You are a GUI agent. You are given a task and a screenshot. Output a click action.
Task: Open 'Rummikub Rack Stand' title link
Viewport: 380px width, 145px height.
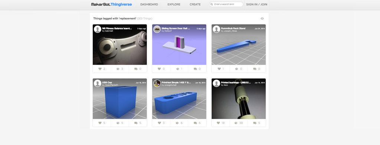(x=233, y=28)
